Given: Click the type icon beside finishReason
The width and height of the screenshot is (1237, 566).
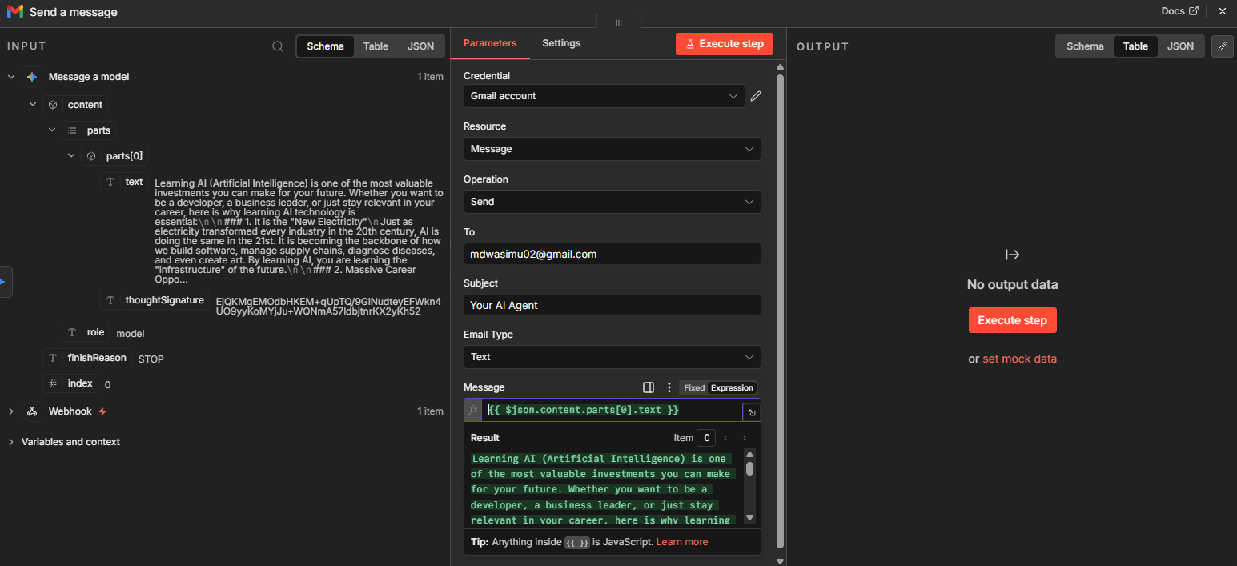Looking at the screenshot, I should [x=53, y=358].
